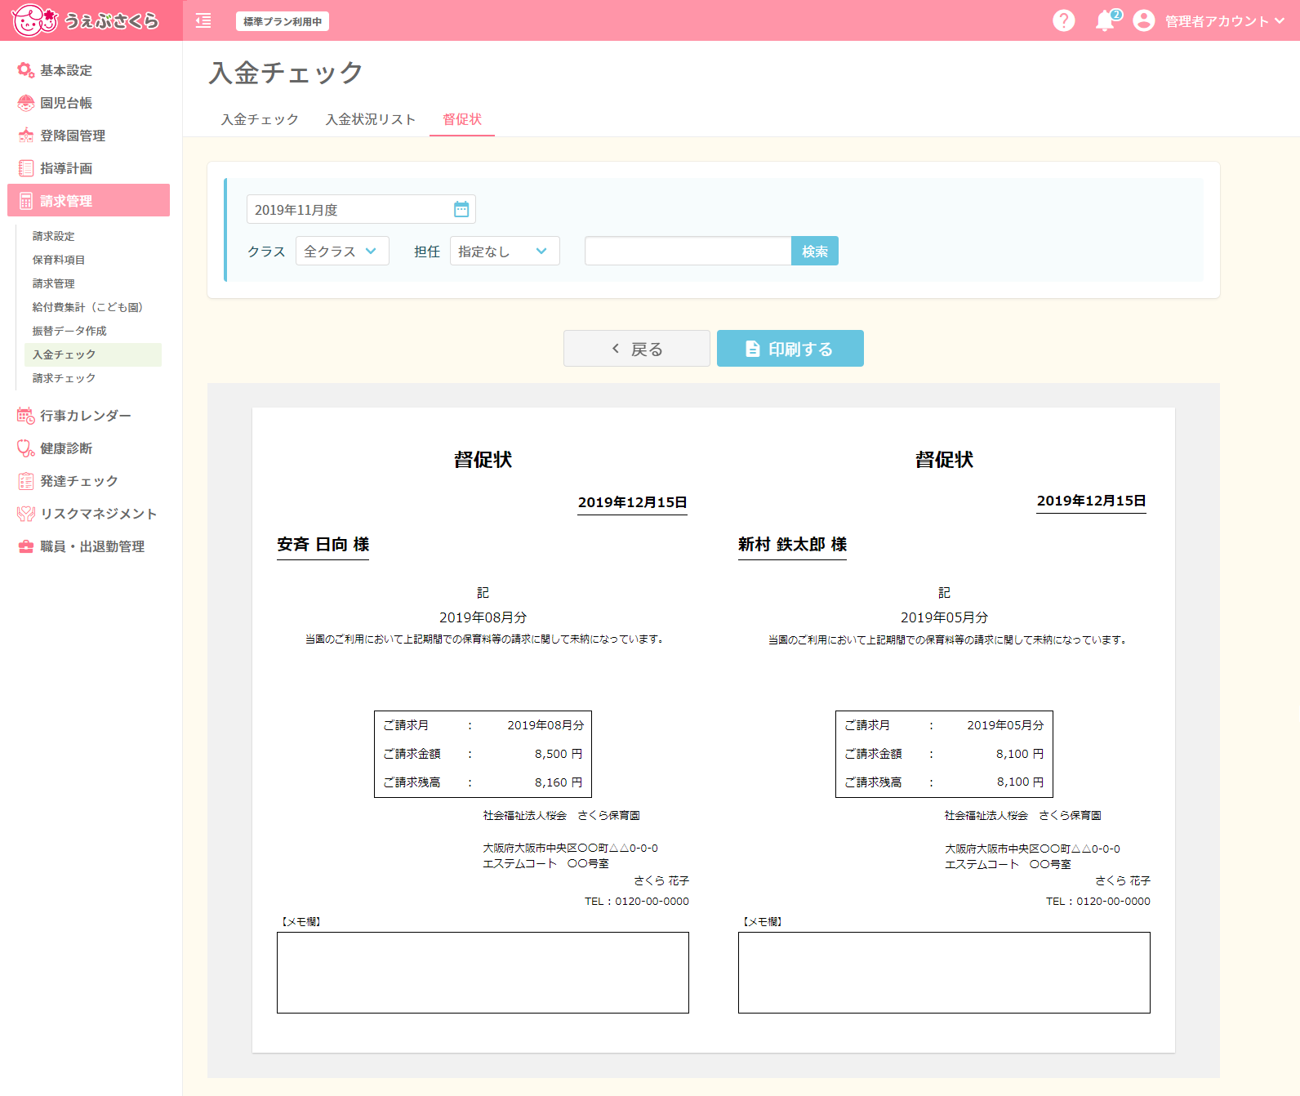The image size is (1300, 1096).
Task: Click the 基本設定 gear icon
Action: click(x=26, y=70)
